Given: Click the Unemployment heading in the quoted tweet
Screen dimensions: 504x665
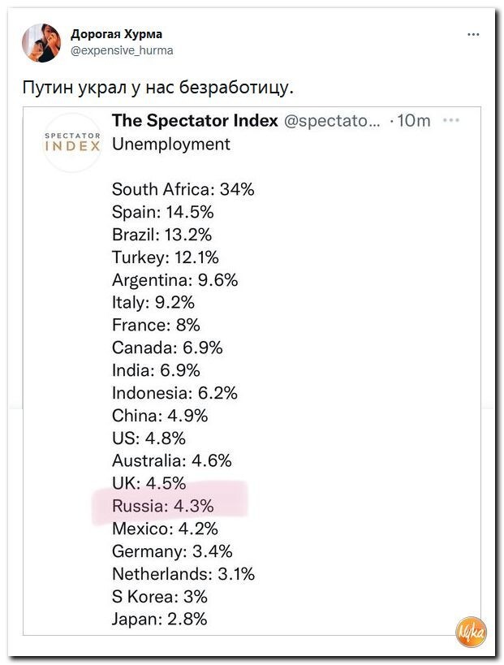Looking at the screenshot, I should point(170,145).
